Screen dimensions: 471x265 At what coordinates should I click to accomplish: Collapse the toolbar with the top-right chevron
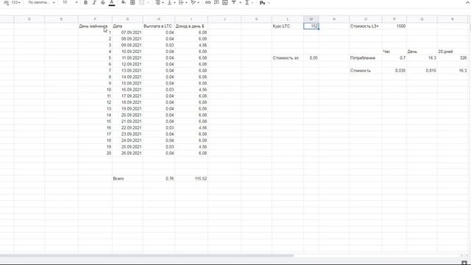pyautogui.click(x=467, y=3)
